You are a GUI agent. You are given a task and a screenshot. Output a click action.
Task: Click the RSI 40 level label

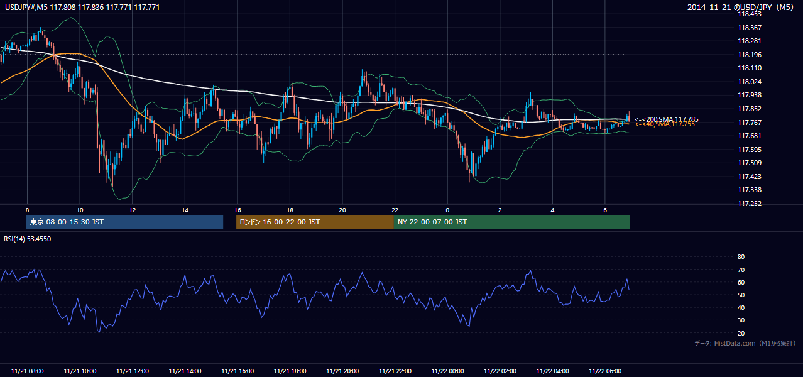point(741,307)
